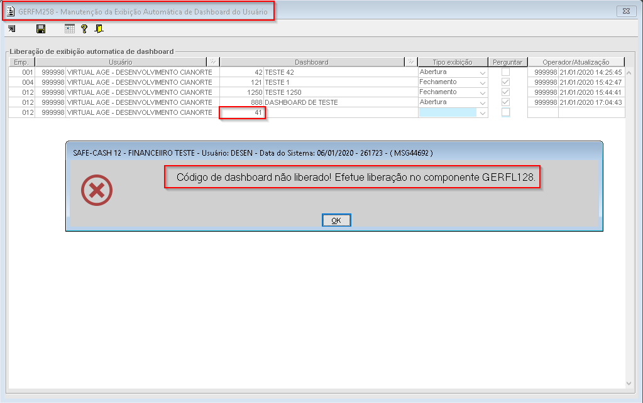This screenshot has height=403, width=643.
Task: Click timestamp 21/01/2020 15:42:47
Action: [x=591, y=82]
